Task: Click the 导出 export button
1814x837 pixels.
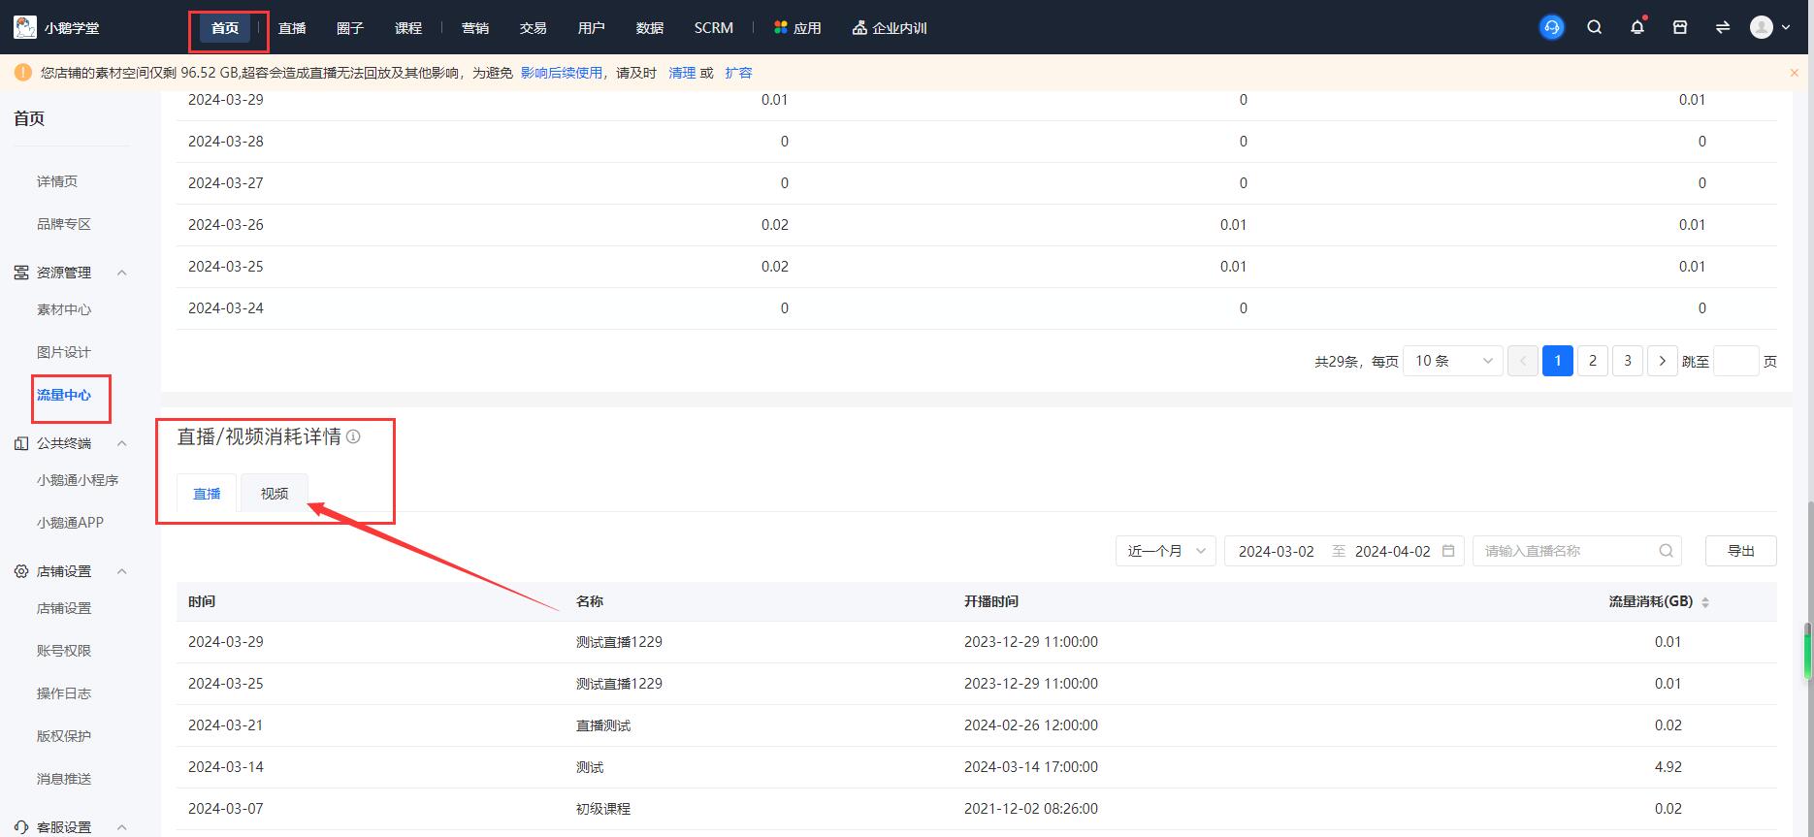Action: [x=1740, y=551]
